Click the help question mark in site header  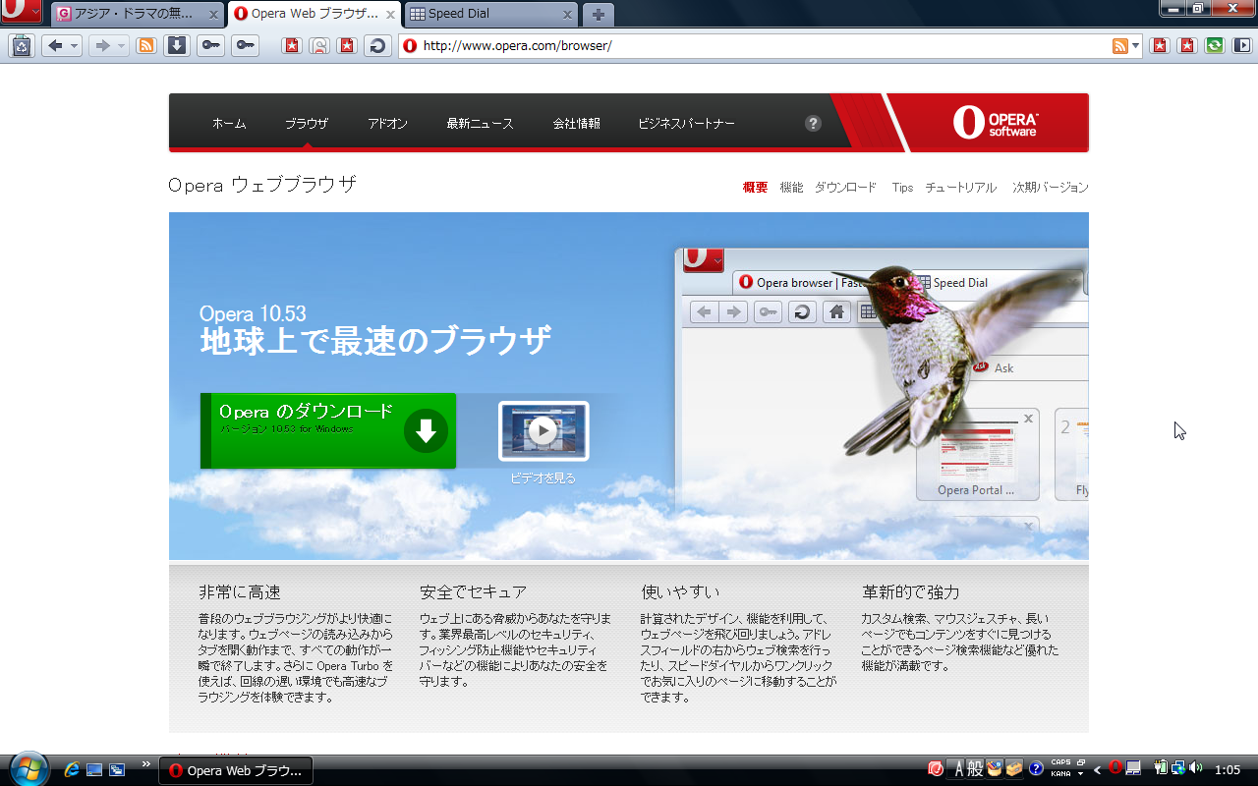click(813, 123)
